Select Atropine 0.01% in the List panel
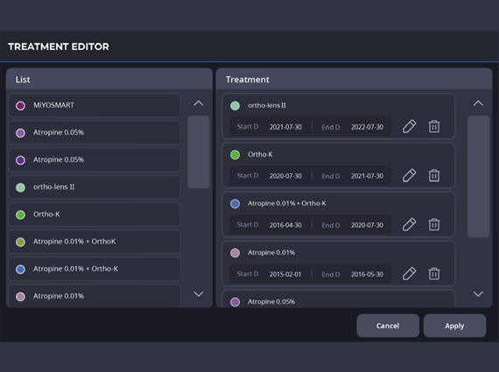The width and height of the screenshot is (499, 372). pyautogui.click(x=95, y=296)
